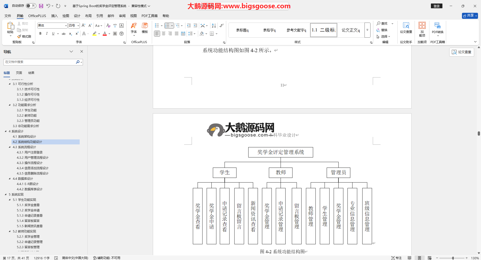Open the font name dropdown (黑体)

click(66, 26)
